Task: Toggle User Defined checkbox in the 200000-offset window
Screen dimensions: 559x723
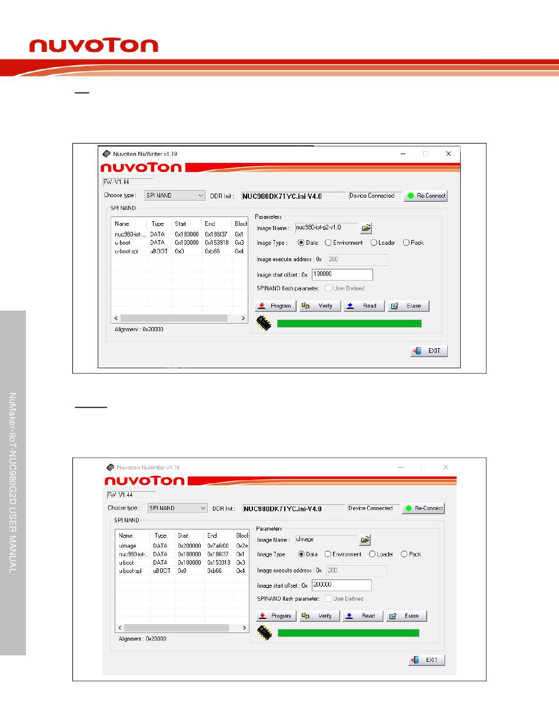Action: tap(328, 599)
